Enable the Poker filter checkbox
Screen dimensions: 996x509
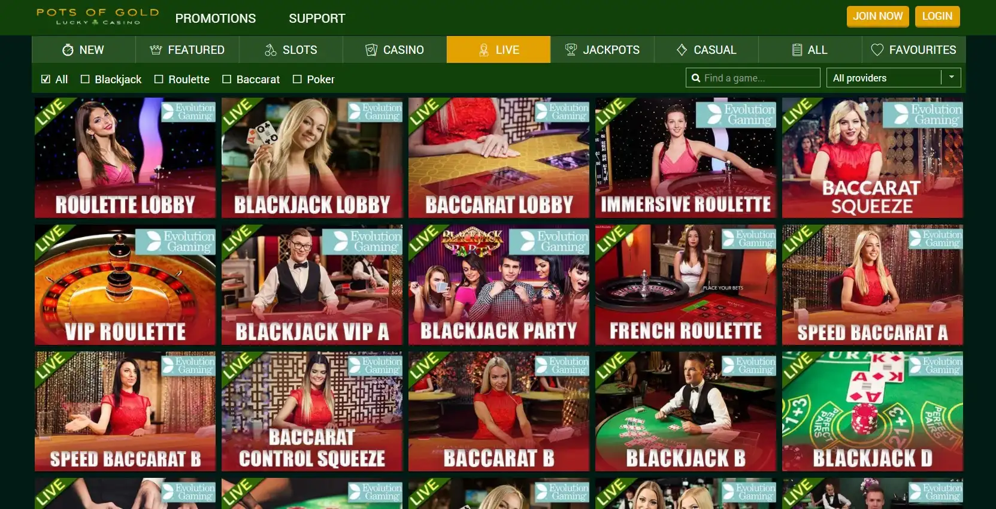click(x=297, y=79)
